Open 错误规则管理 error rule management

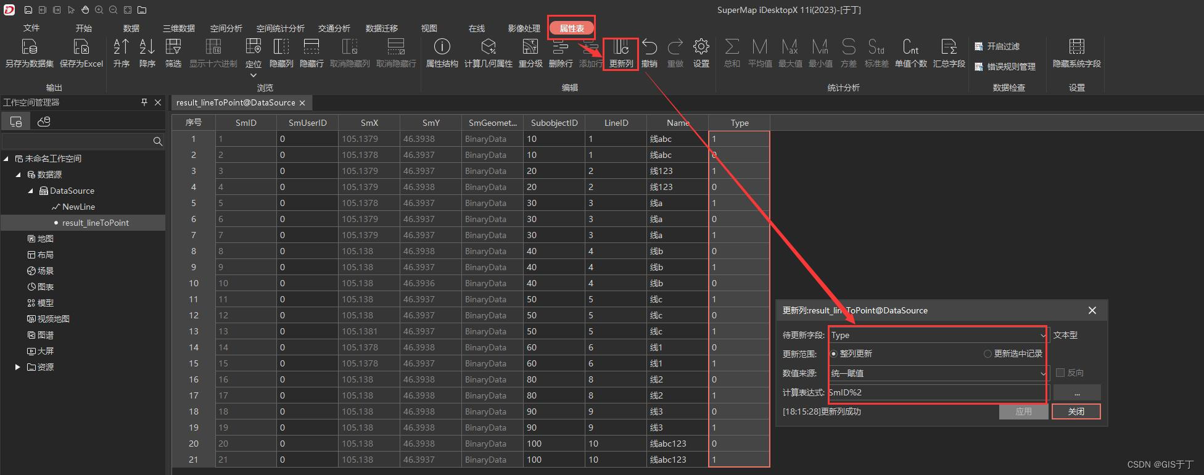tap(1005, 67)
